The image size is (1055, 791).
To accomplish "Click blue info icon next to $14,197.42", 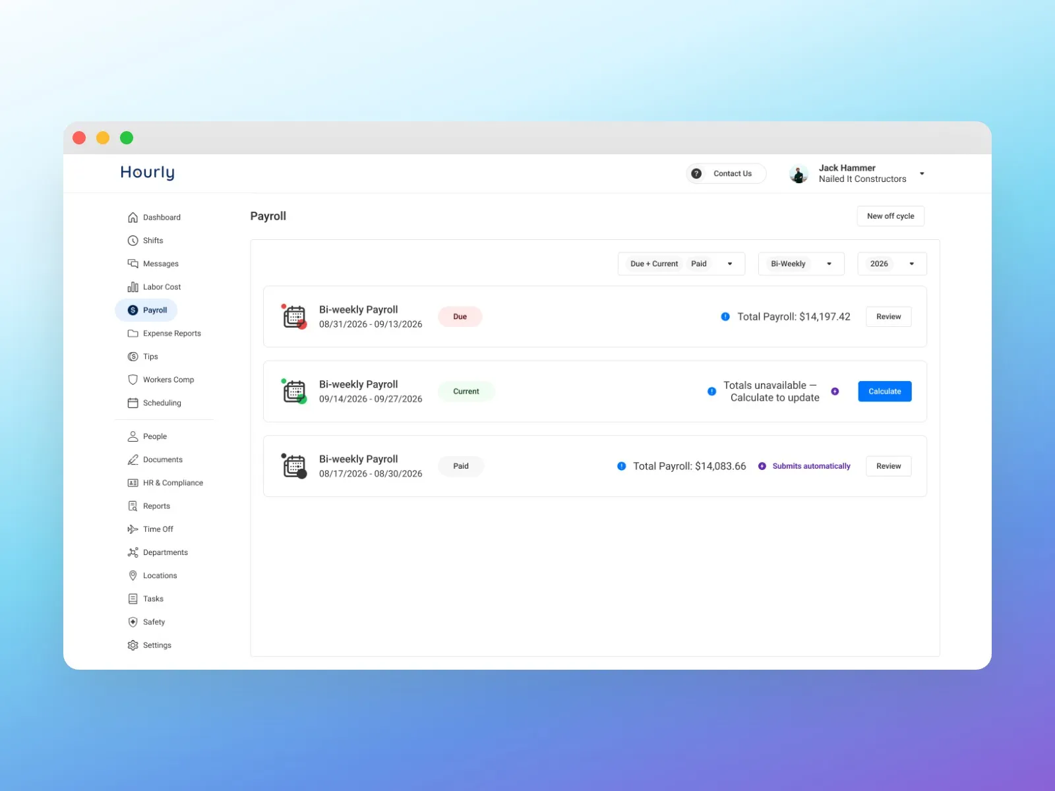I will (725, 316).
